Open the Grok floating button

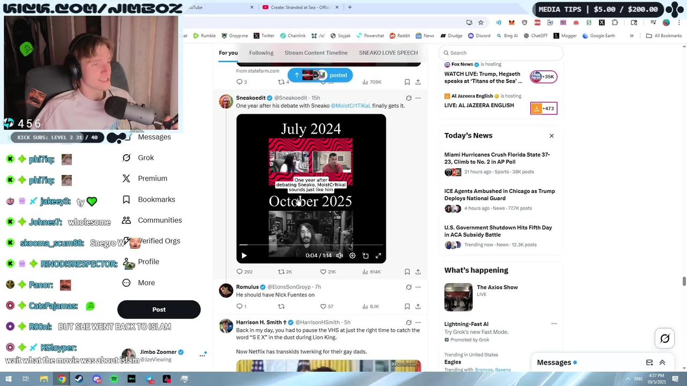[665, 338]
